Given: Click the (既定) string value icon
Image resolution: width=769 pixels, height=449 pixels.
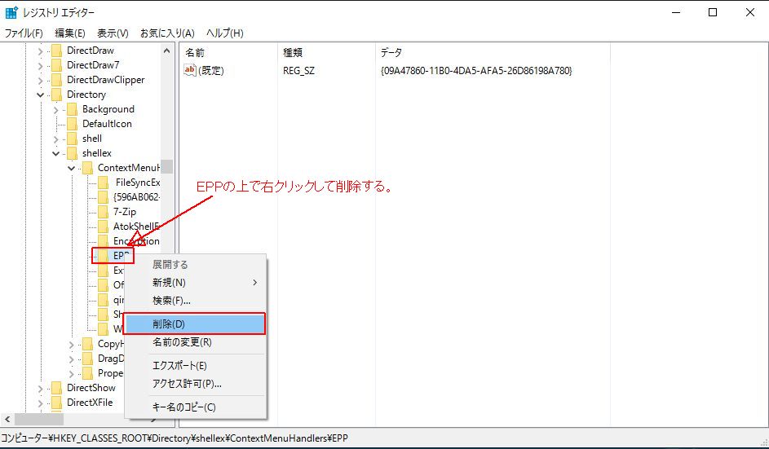Looking at the screenshot, I should [190, 71].
